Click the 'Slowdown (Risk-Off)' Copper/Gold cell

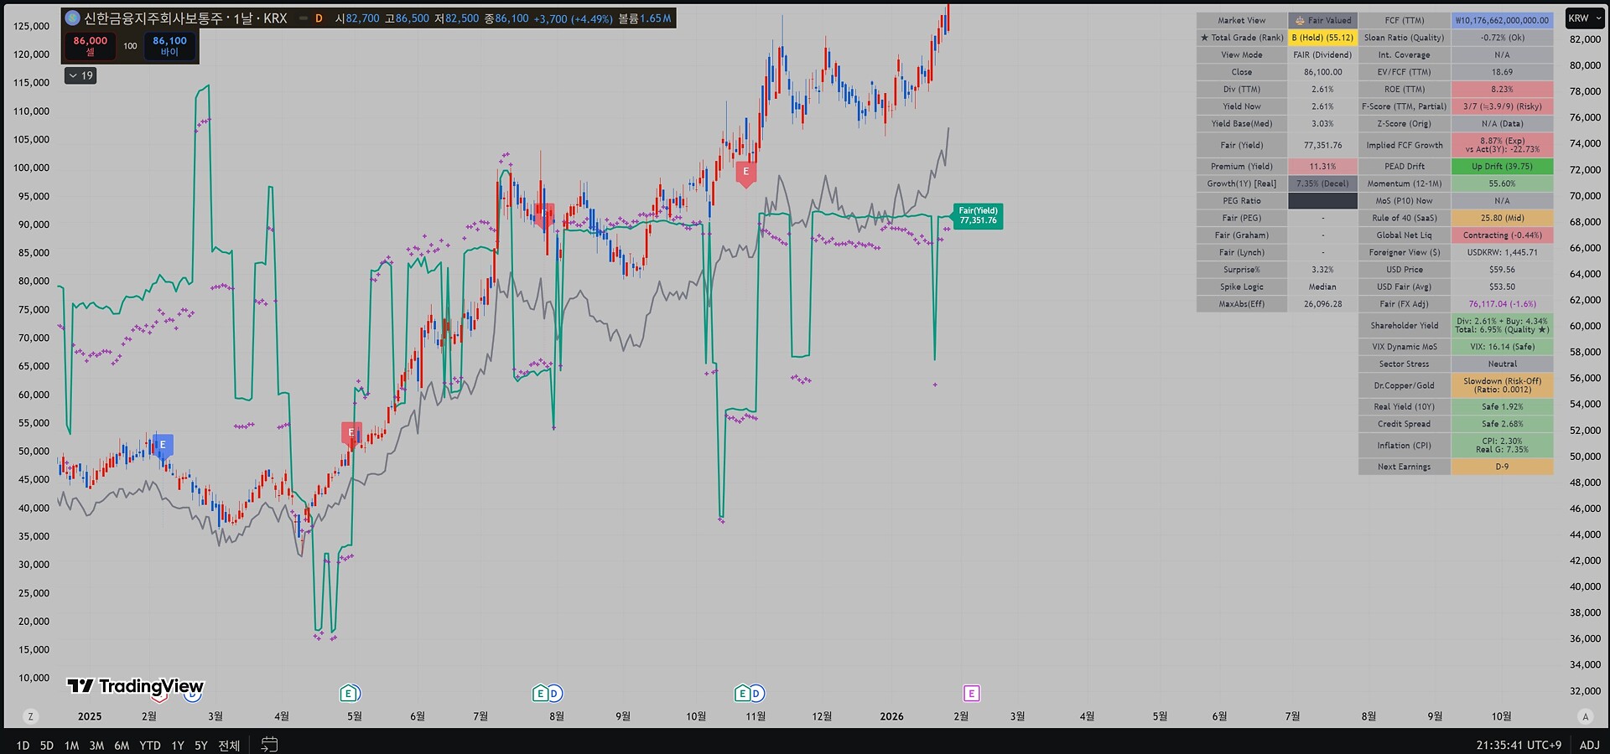[x=1502, y=385]
